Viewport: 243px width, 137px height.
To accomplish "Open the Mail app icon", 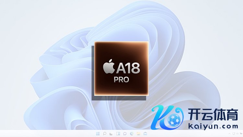I will click(145, 133).
